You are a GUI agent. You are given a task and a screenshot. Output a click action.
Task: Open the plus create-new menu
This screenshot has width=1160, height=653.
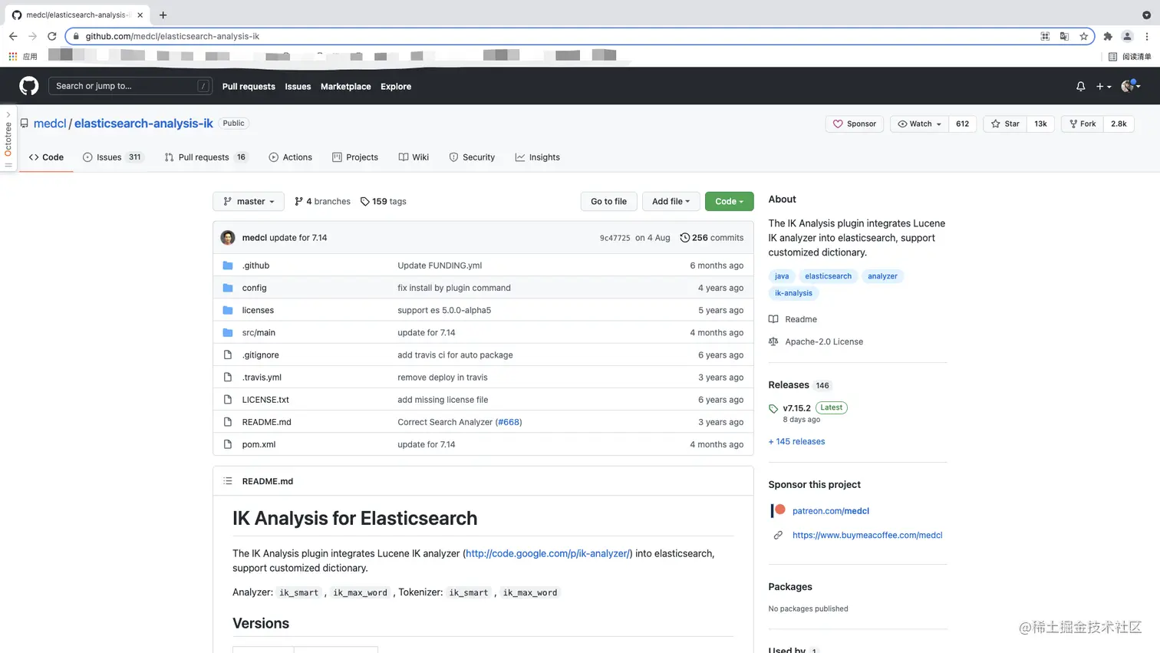(1103, 87)
